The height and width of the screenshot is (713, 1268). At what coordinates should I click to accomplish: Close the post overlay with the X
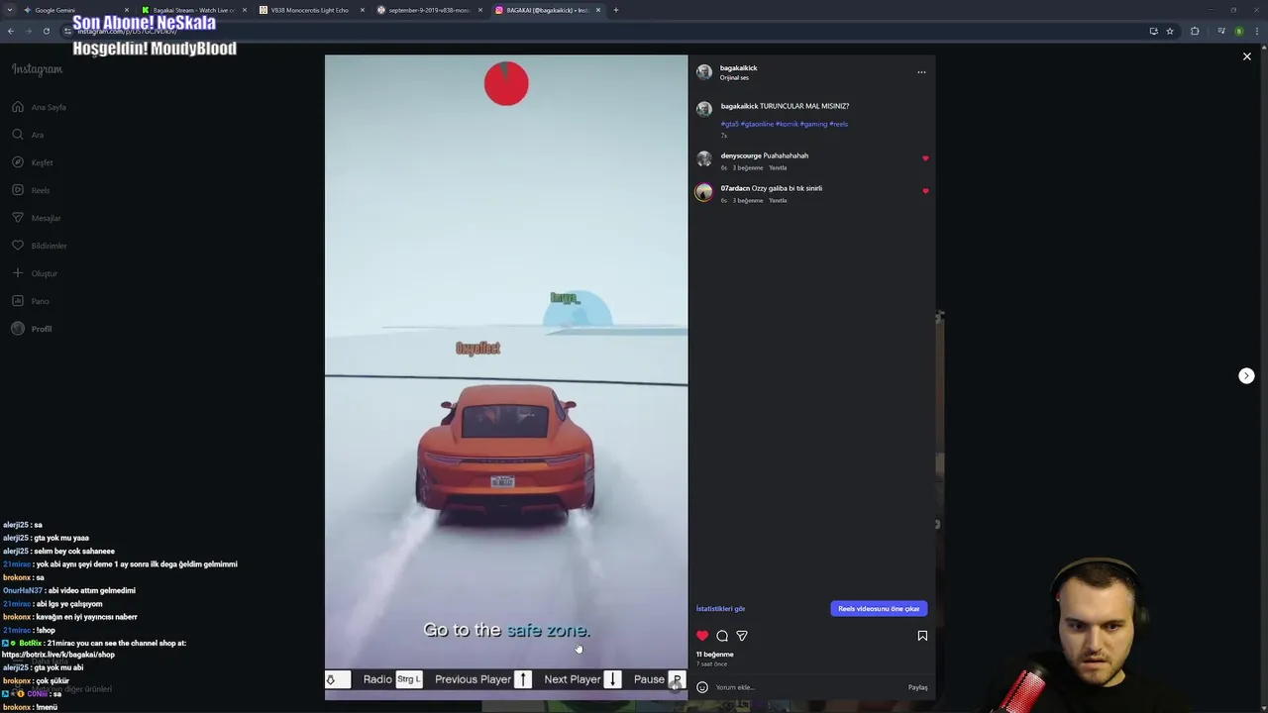(x=1247, y=56)
